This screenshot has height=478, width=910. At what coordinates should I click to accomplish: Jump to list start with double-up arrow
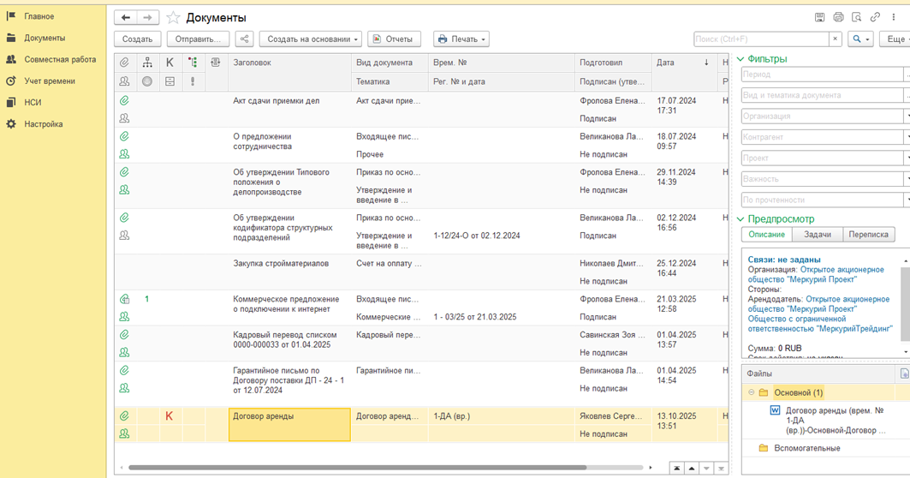tap(676, 468)
